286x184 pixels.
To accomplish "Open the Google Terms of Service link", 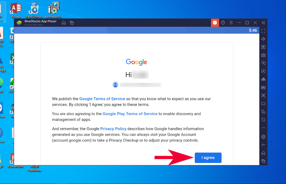I will pyautogui.click(x=102, y=99).
